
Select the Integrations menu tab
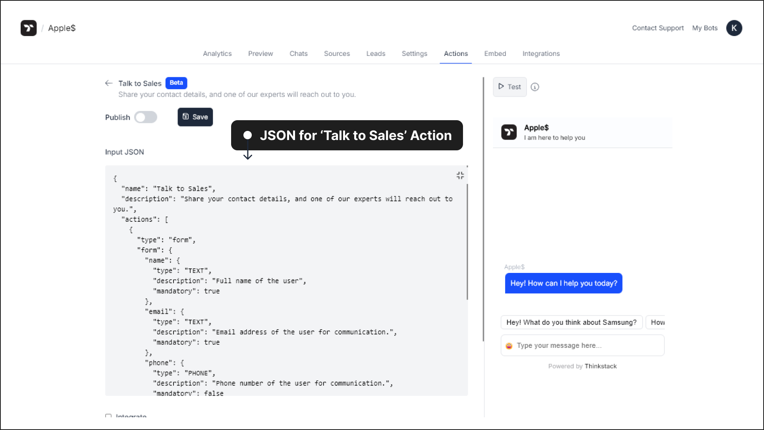(x=541, y=54)
